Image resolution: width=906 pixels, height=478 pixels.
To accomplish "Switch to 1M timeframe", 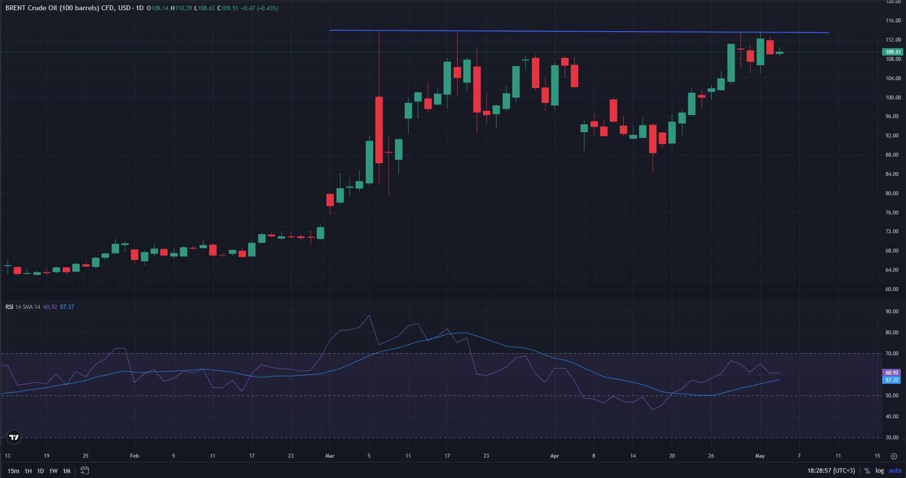I will click(67, 471).
